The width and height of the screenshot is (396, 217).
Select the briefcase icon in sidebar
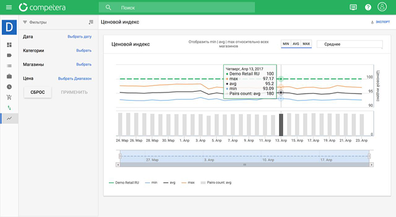click(x=10, y=76)
